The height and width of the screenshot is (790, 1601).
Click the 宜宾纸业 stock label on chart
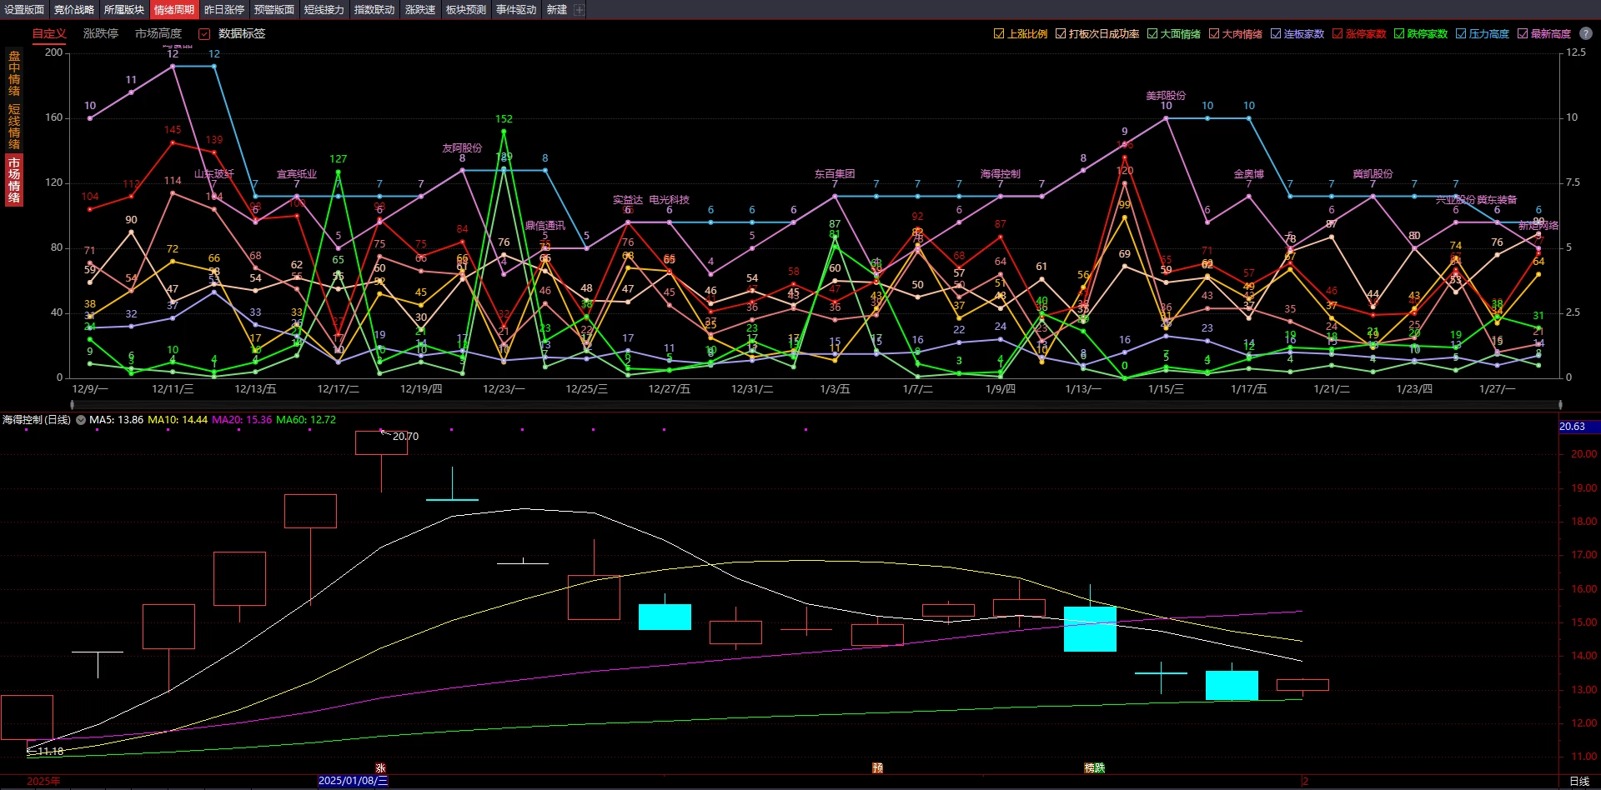click(x=297, y=174)
